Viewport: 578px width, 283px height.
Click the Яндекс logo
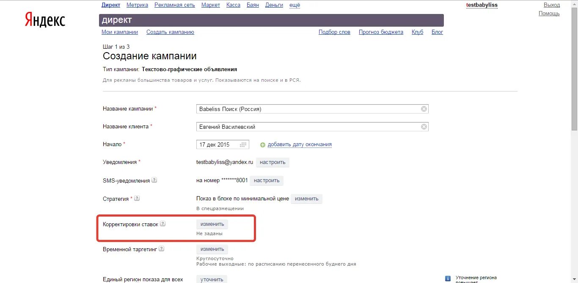tap(45, 19)
